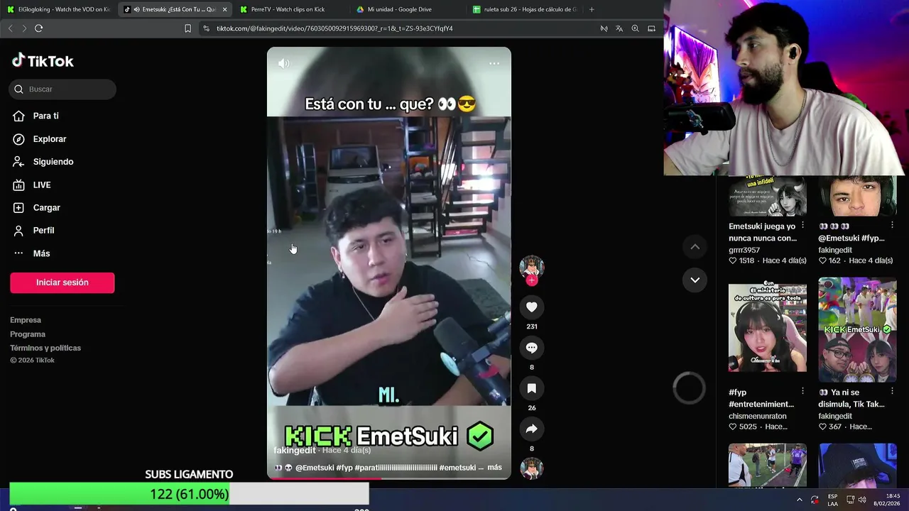Viewport: 909px width, 511px height.
Task: Toggle video mute speaker icon
Action: (283, 63)
